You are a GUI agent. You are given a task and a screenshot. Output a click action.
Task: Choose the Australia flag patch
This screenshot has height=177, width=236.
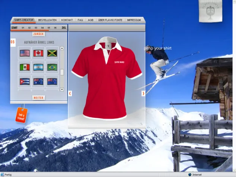[x=38, y=81]
